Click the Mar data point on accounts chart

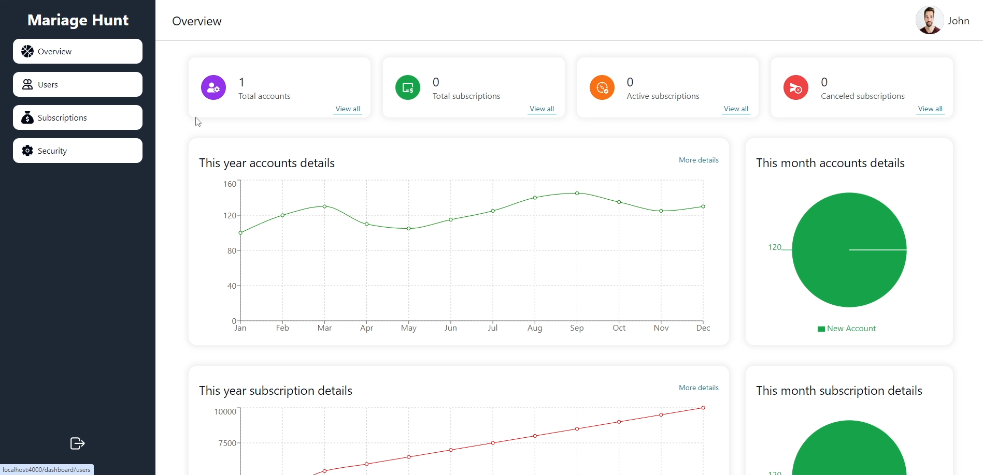(x=324, y=206)
